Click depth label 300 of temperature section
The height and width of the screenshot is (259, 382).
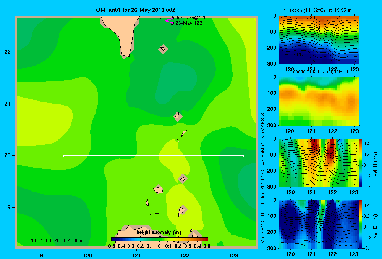[x=272, y=64]
